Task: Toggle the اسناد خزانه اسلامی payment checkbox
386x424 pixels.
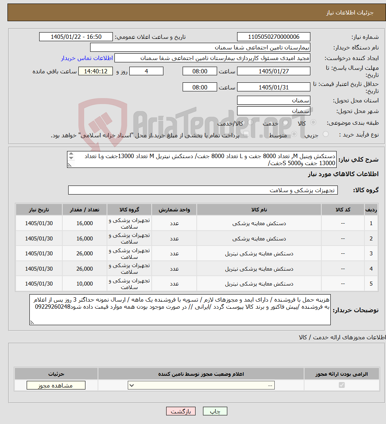Action: click(246, 134)
